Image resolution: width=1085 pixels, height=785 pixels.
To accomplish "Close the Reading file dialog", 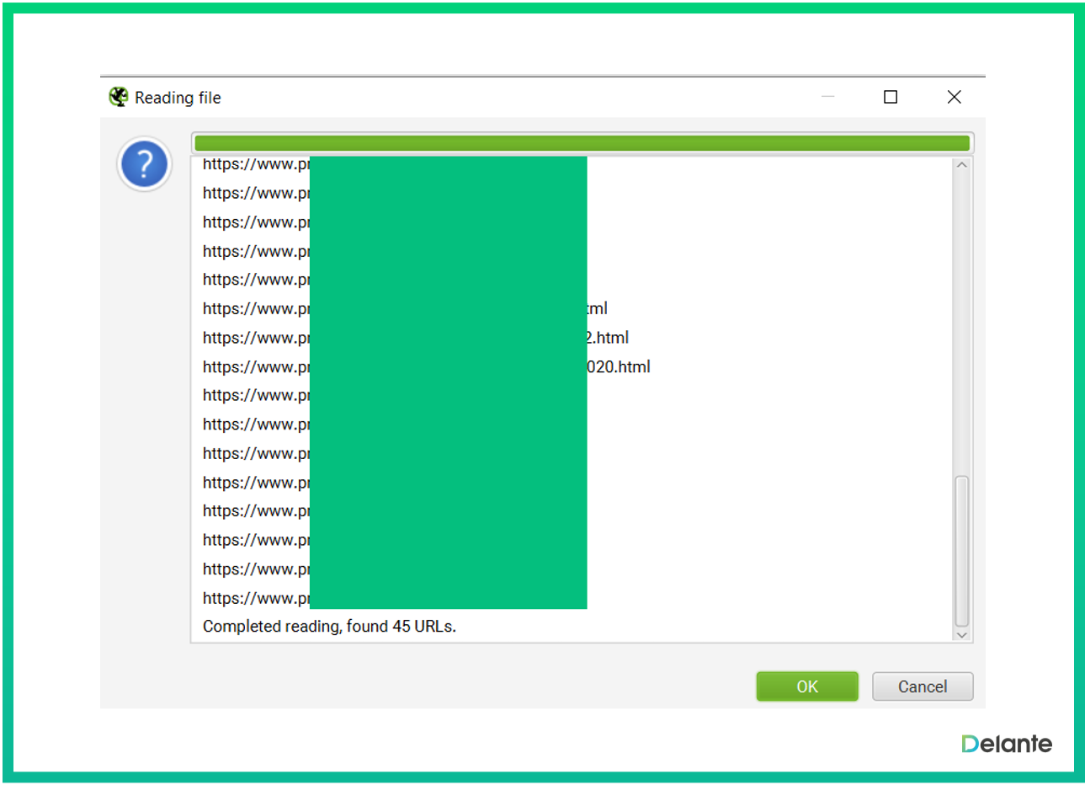I will tap(954, 97).
